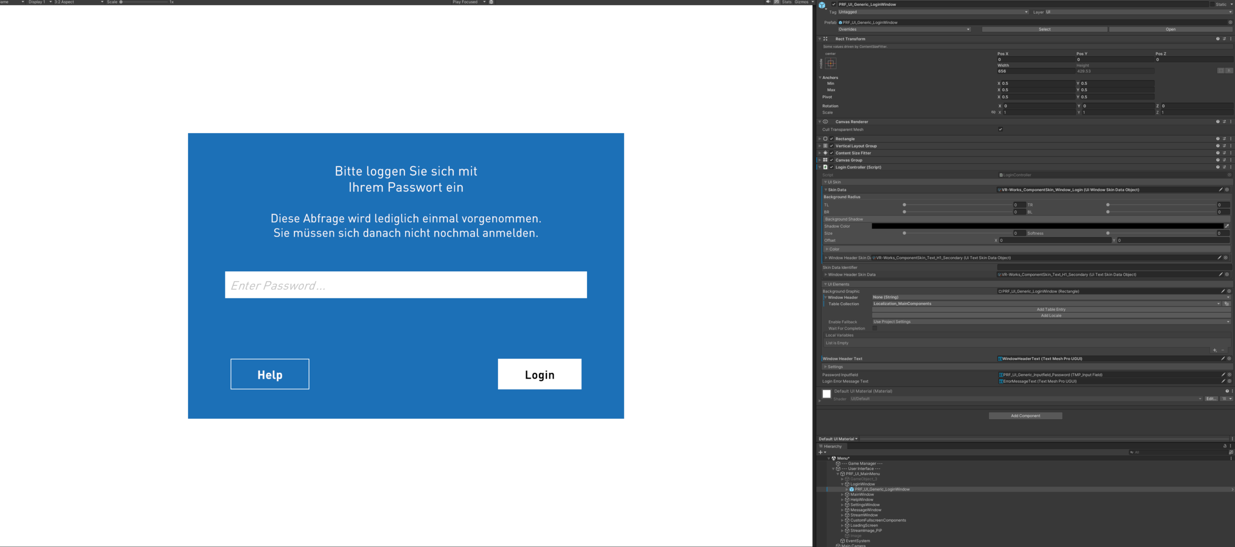
Task: Disable the Rectangle component checkbox
Action: [x=831, y=139]
